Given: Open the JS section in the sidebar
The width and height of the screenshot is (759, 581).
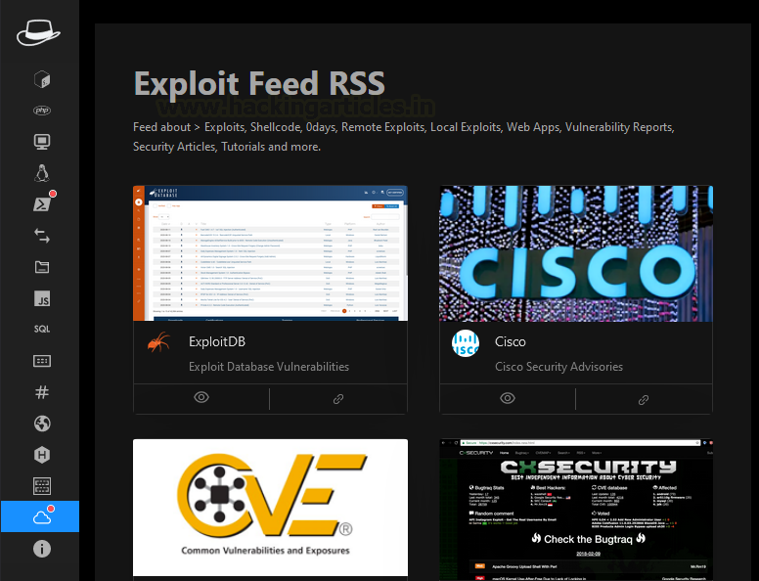Looking at the screenshot, I should pos(42,298).
